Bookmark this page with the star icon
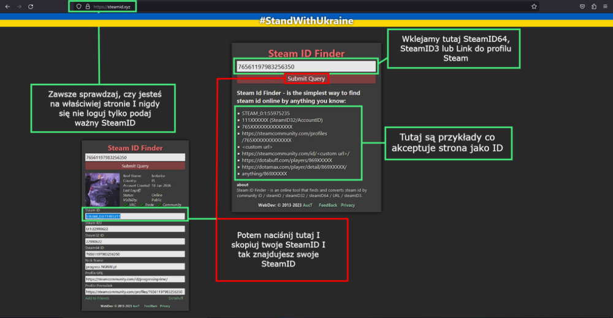This screenshot has height=318, width=613. pyautogui.click(x=534, y=7)
